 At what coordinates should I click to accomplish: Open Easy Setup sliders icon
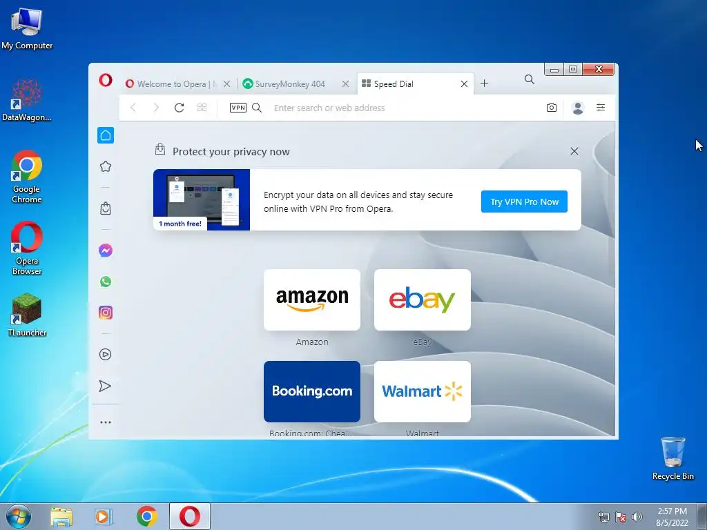coord(601,107)
